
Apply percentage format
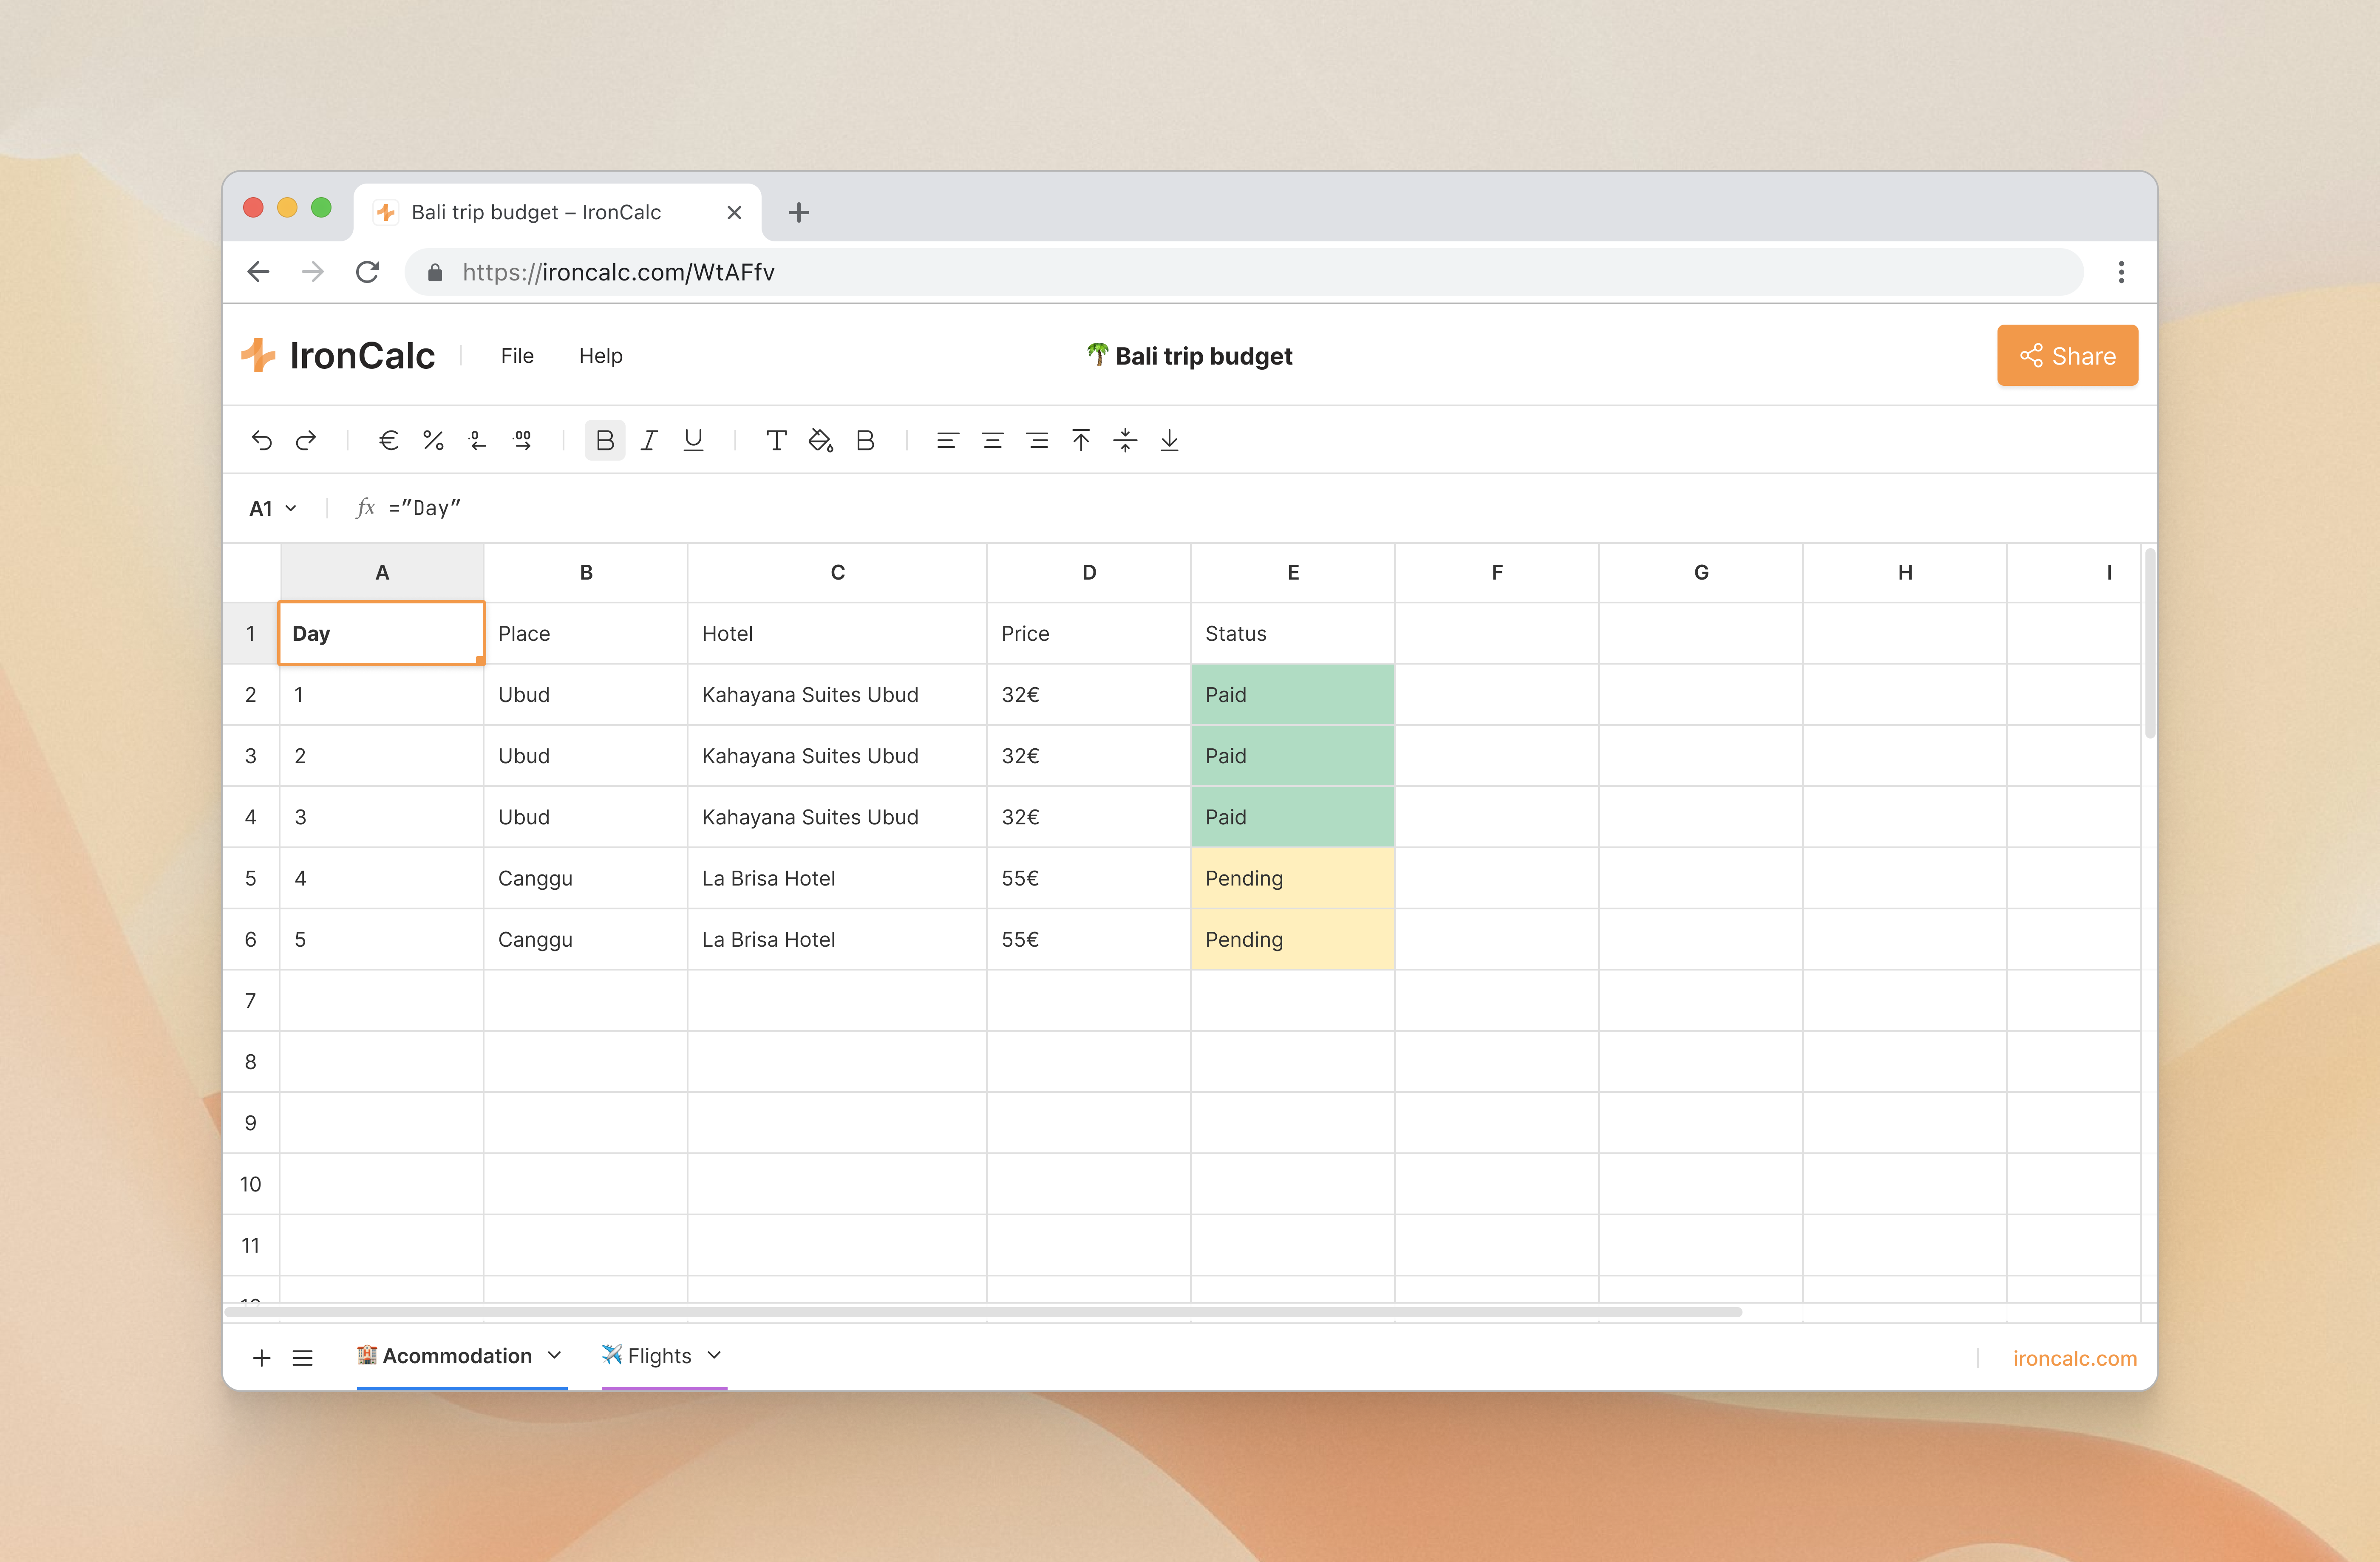point(433,440)
